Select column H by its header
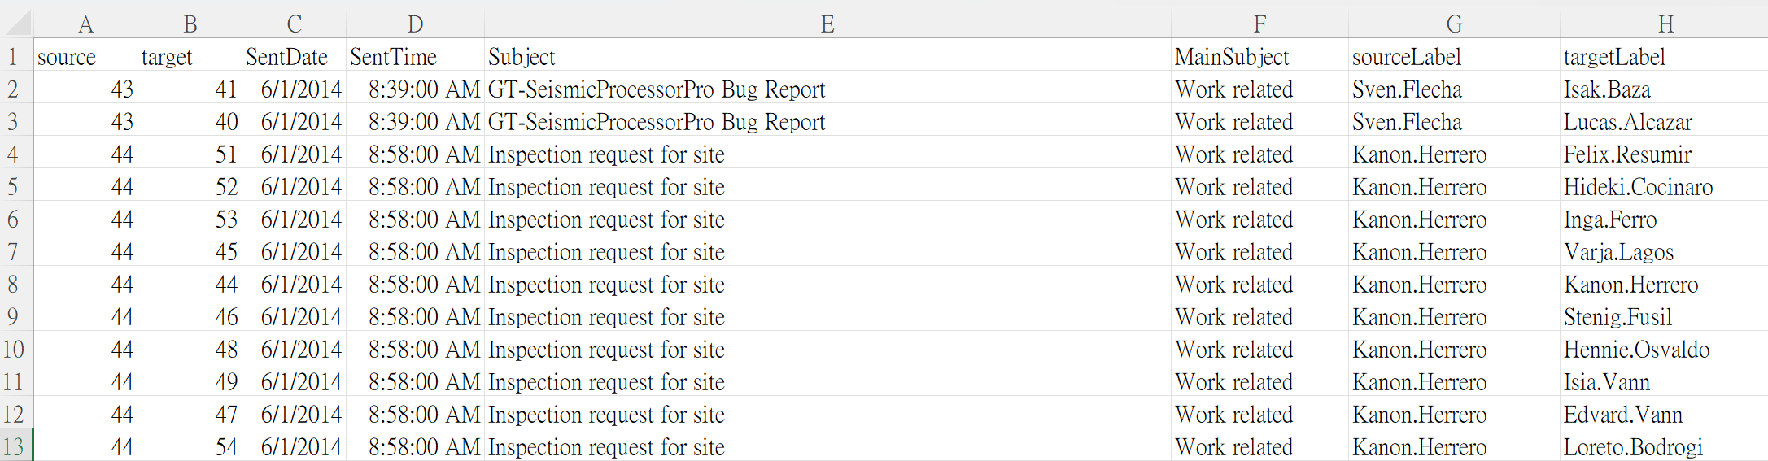 1665,24
